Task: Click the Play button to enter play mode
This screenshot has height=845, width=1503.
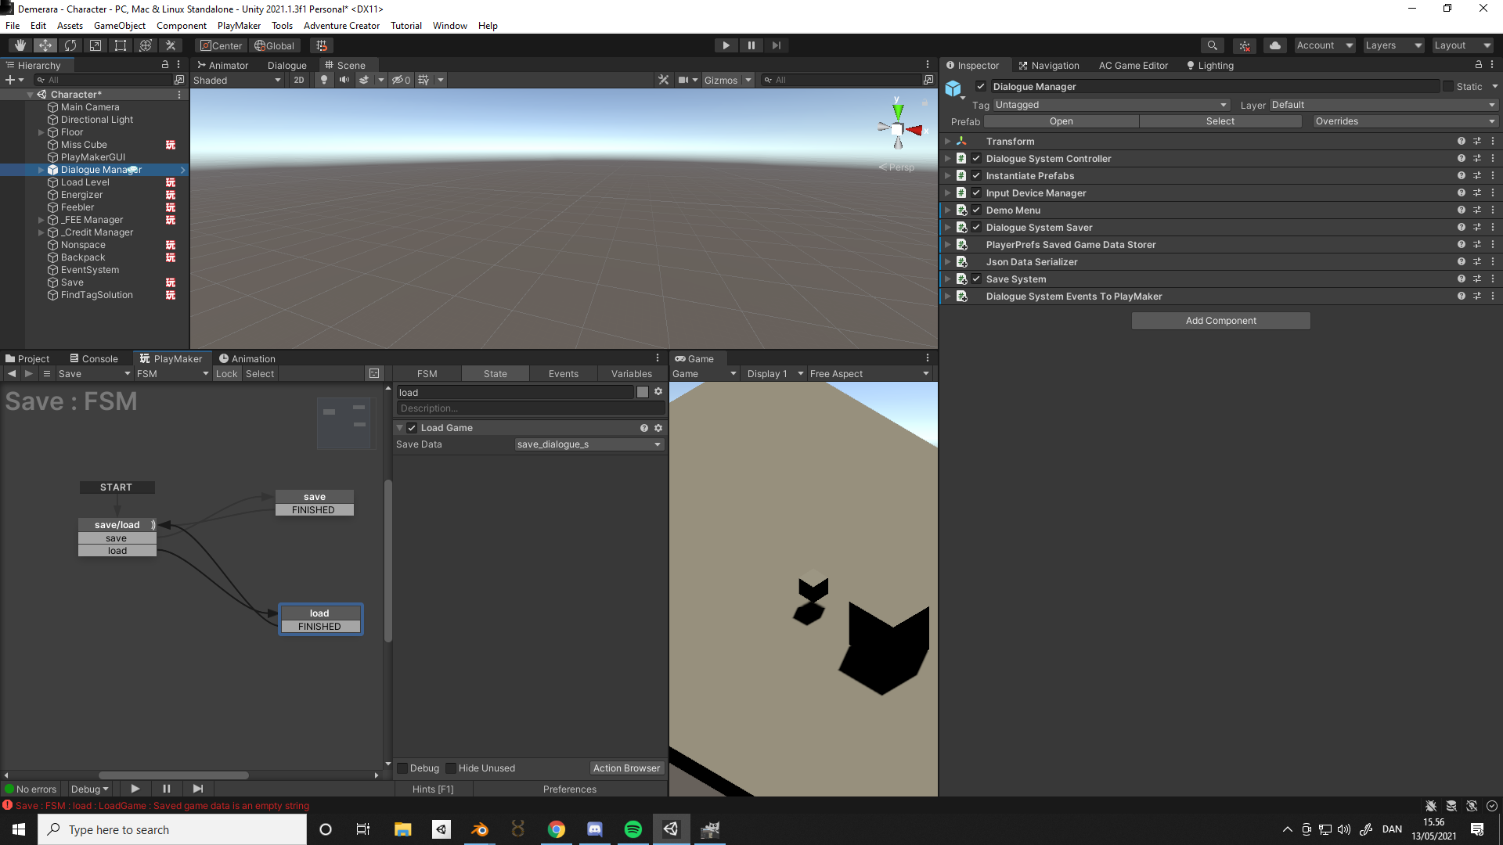Action: 726,45
